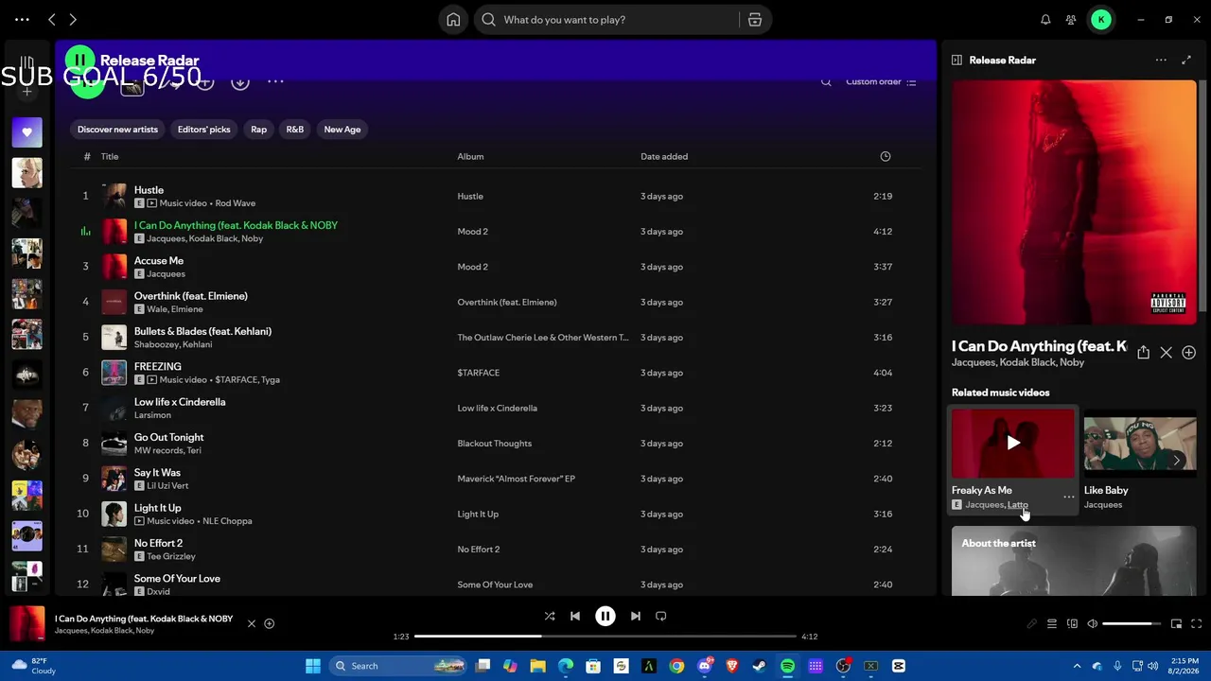Open options for Freaky As Me video

[x=1068, y=498]
